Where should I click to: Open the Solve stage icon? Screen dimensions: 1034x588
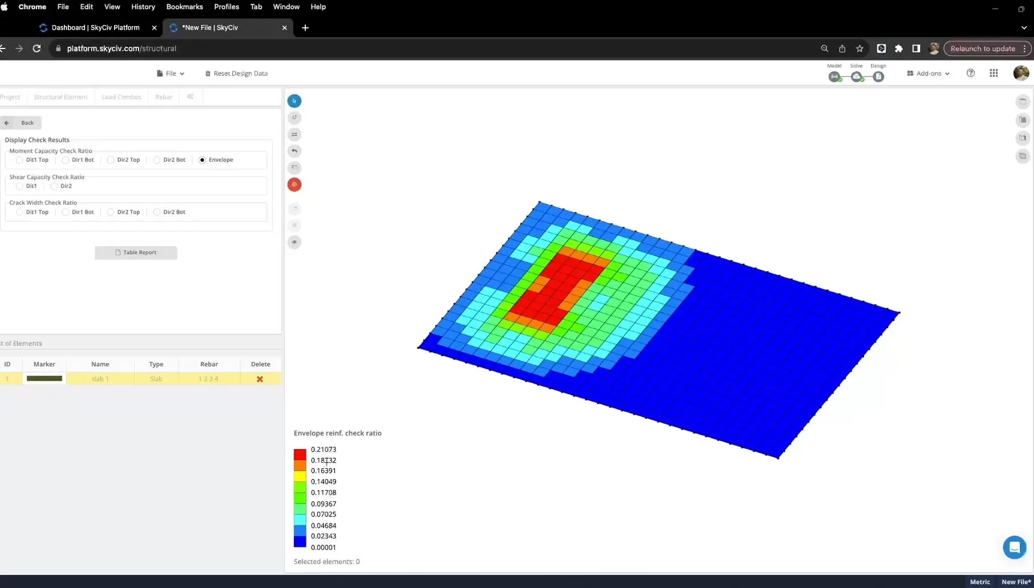857,77
